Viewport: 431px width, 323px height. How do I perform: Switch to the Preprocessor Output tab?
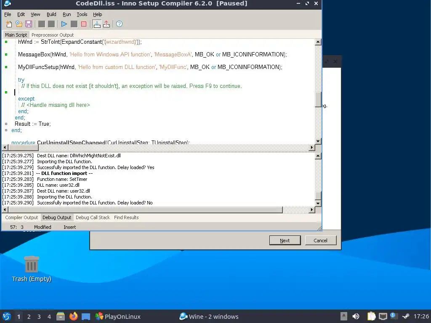[x=53, y=35]
